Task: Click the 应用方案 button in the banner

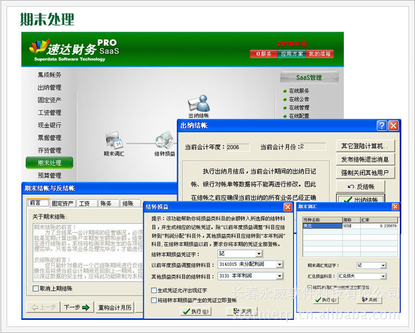Action: [292, 54]
